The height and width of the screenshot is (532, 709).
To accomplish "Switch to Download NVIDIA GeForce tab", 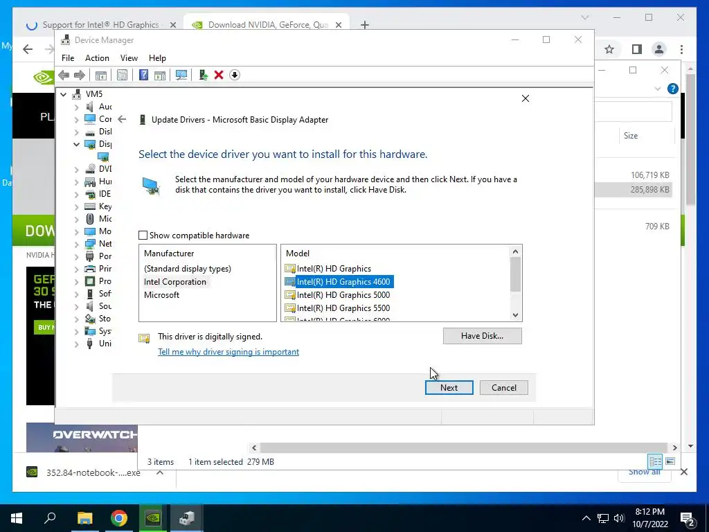I will click(267, 25).
